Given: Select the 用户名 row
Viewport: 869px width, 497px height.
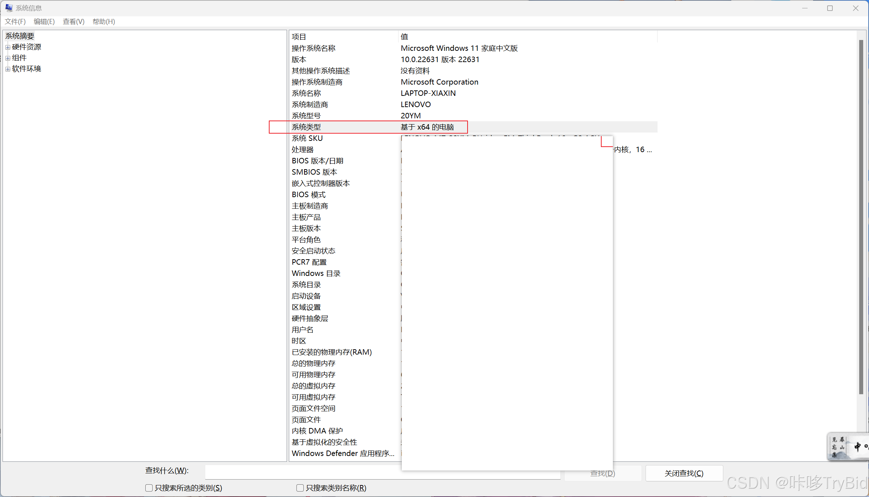Looking at the screenshot, I should click(345, 330).
